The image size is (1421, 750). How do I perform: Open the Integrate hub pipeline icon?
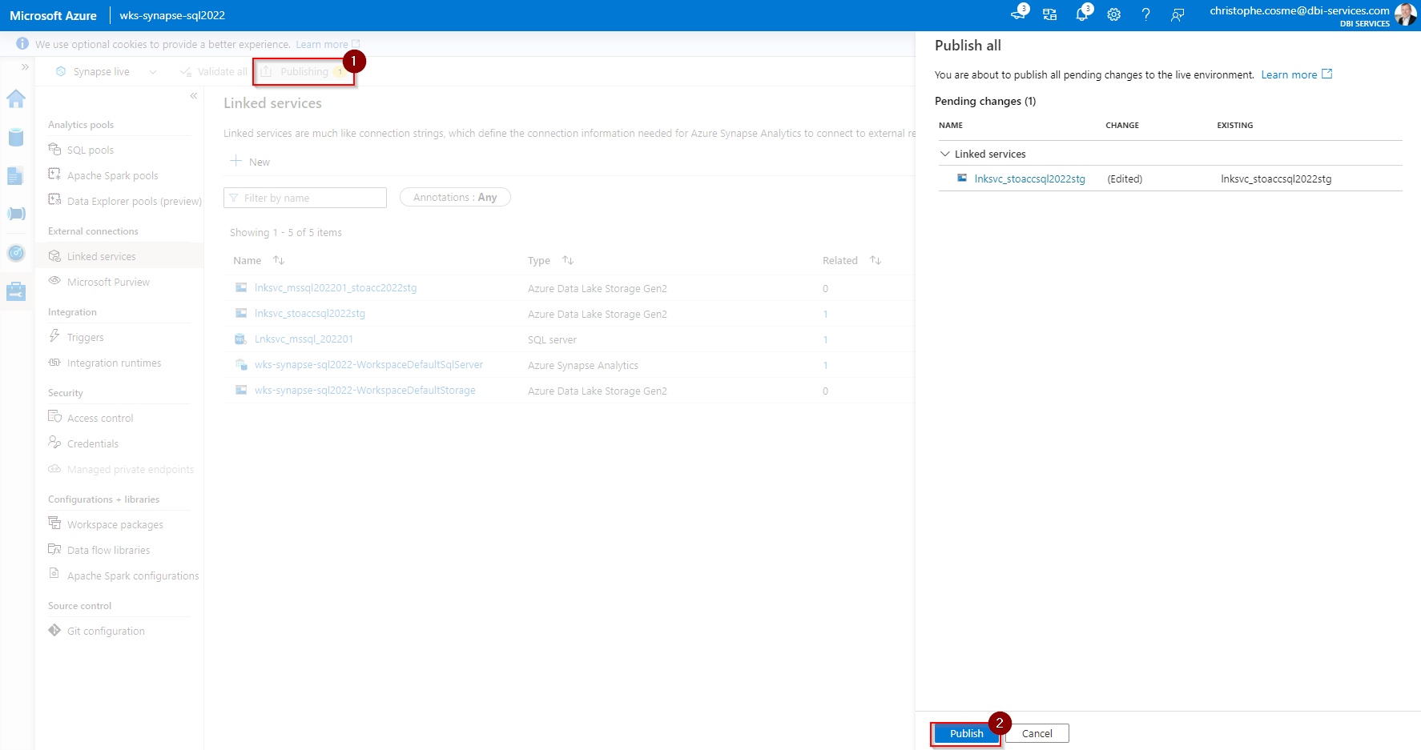coord(16,214)
